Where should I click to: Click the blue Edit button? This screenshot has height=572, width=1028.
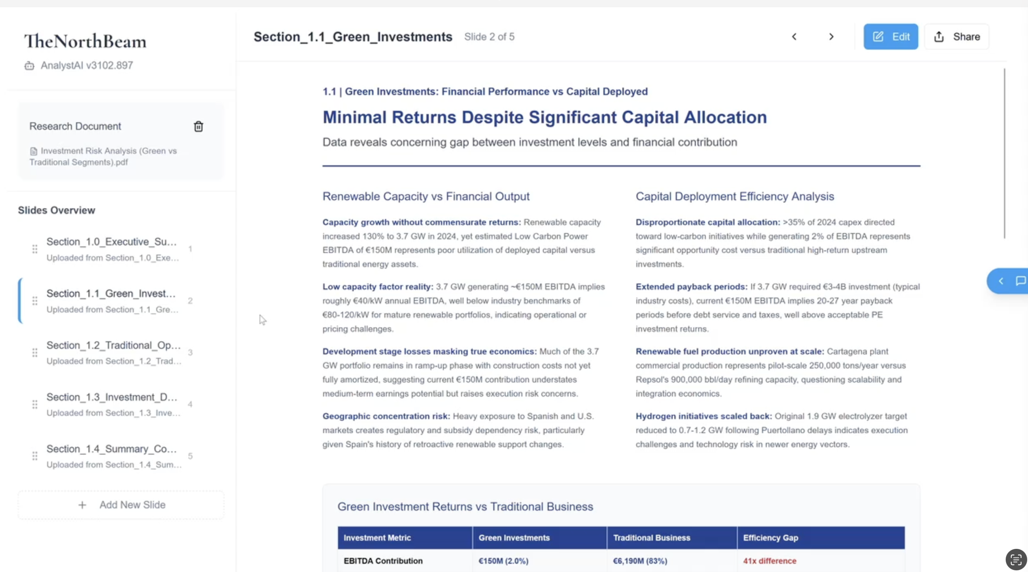(891, 37)
